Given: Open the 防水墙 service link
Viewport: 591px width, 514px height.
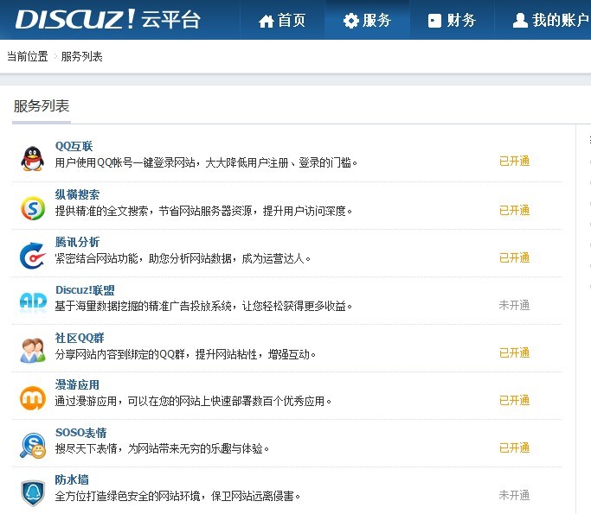Looking at the screenshot, I should pyautogui.click(x=72, y=479).
